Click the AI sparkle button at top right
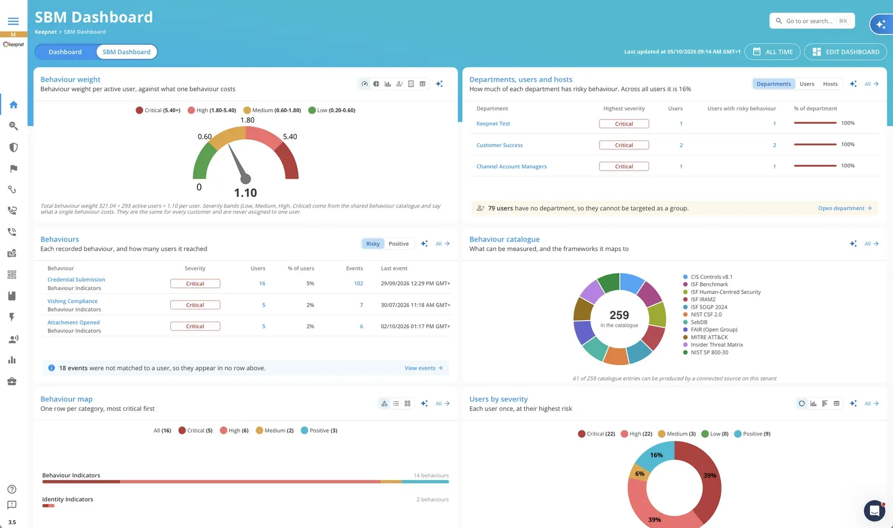Viewport: 893px width, 528px height. coord(881,24)
